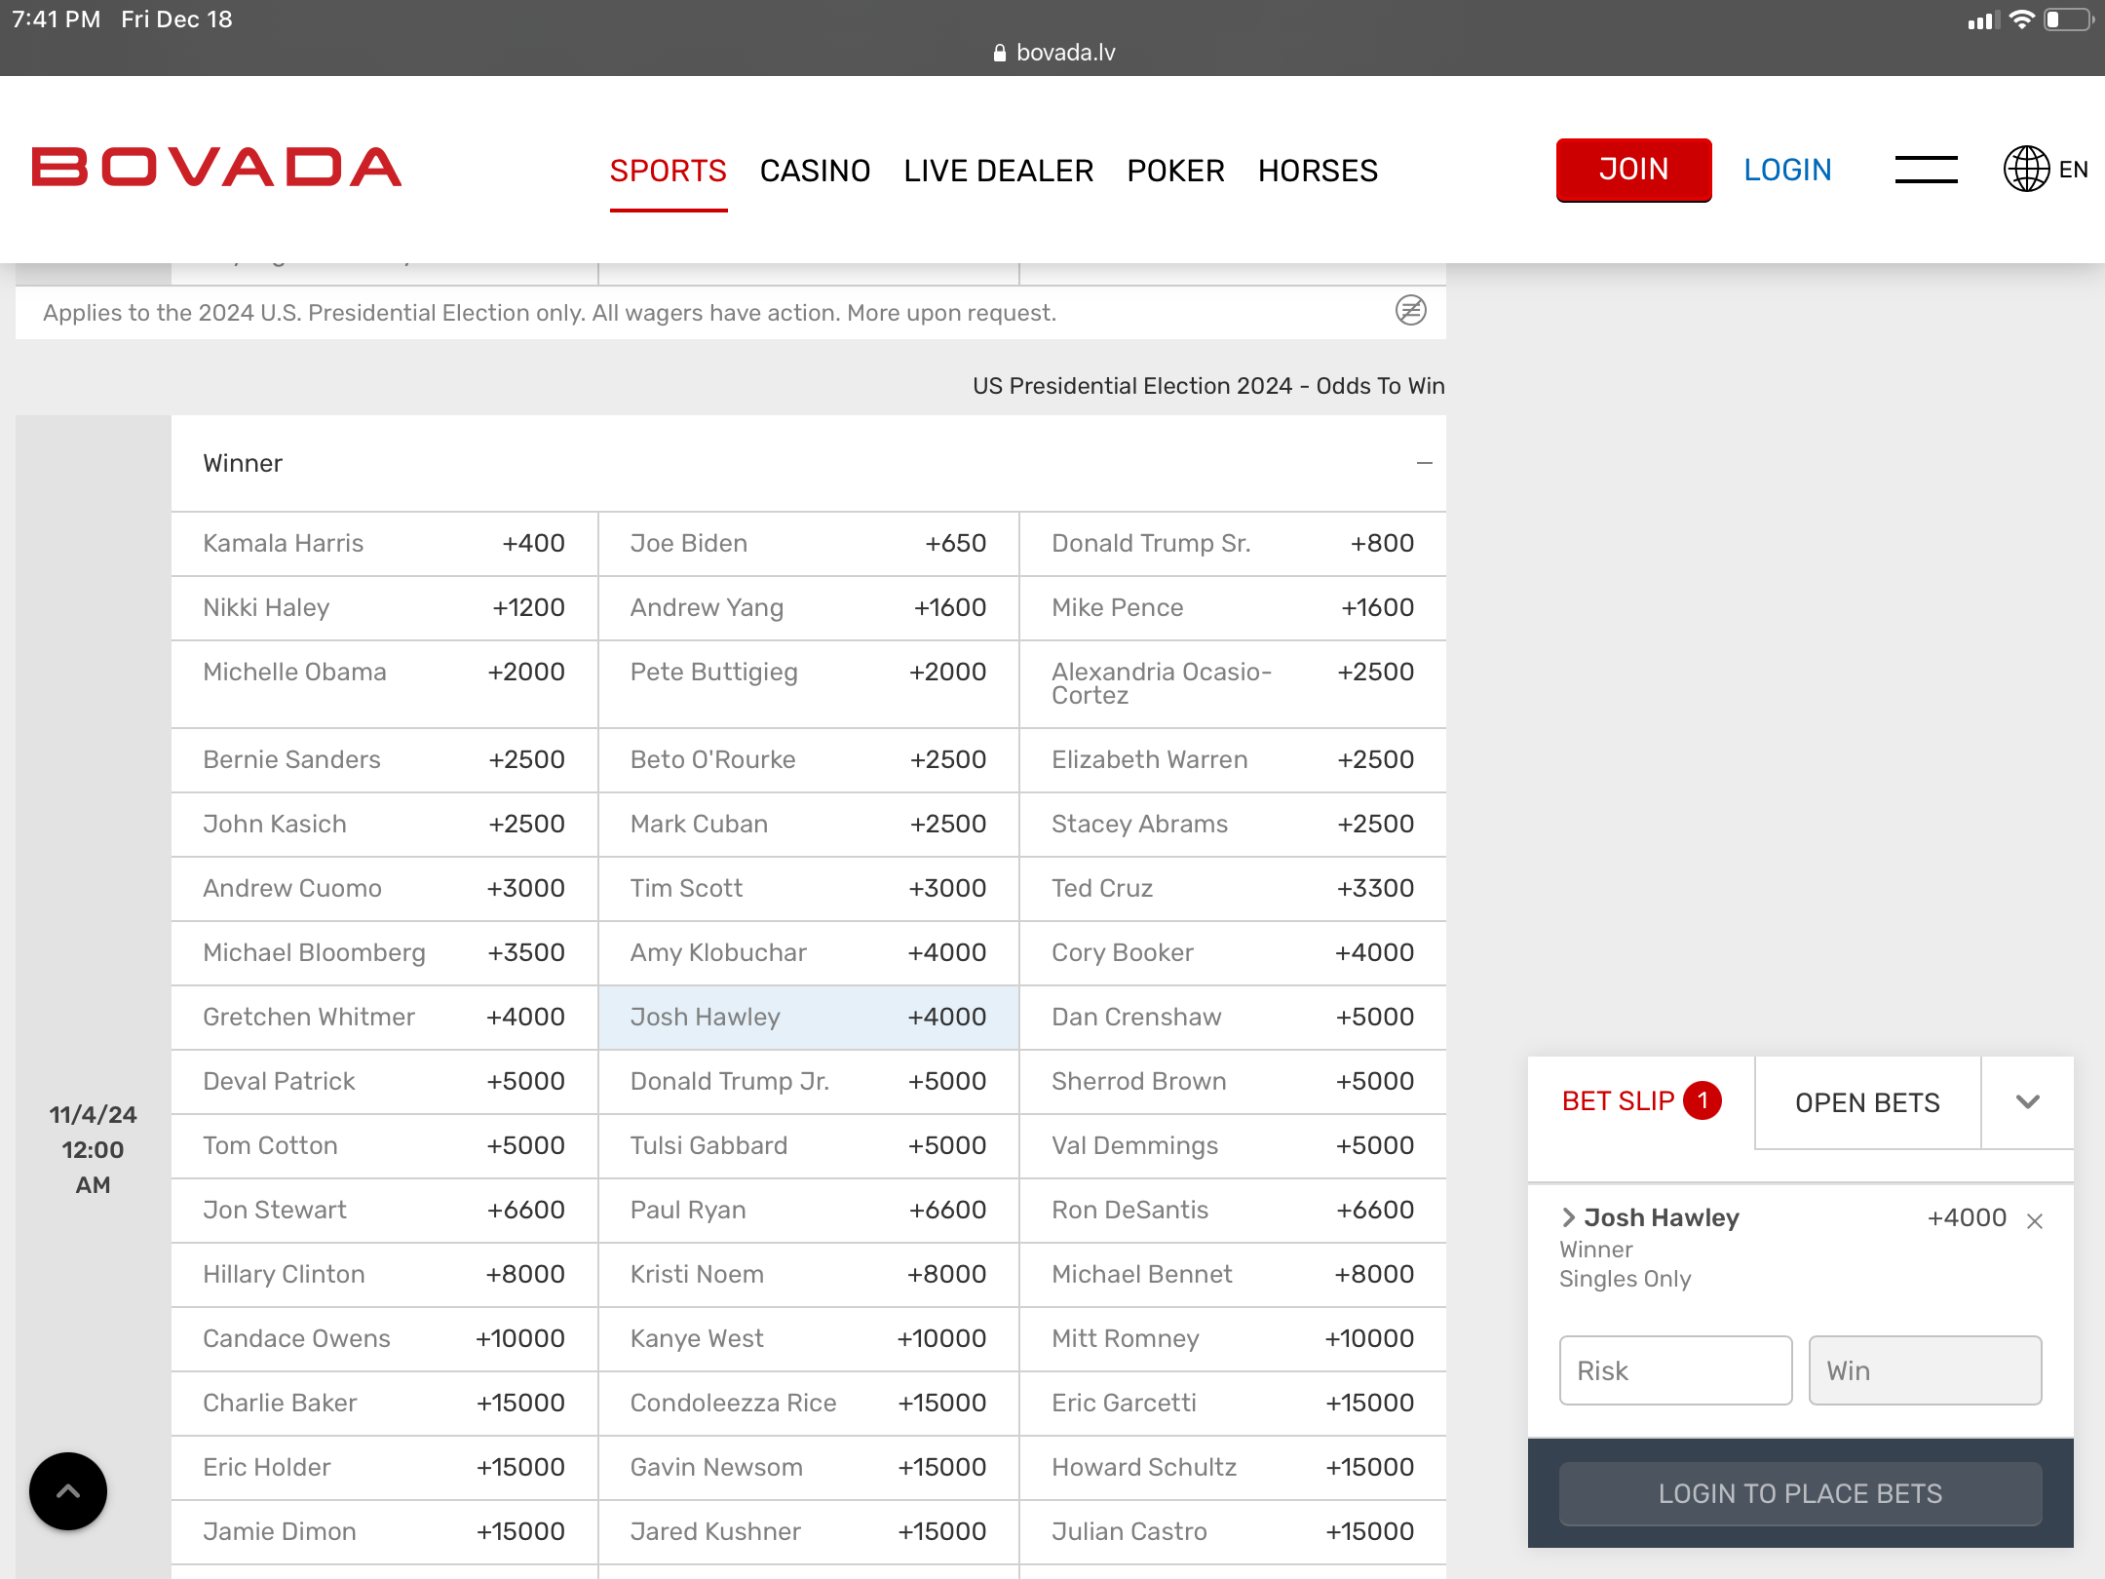The width and height of the screenshot is (2105, 1579).
Task: Select Donald Trump Sr. +800 odds
Action: (1232, 543)
